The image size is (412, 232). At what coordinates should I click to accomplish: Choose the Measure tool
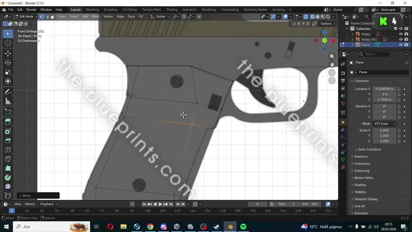(8, 101)
